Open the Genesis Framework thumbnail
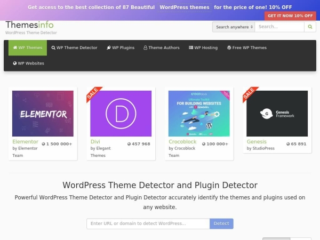This screenshot has width=320, height=240. pyautogui.click(x=277, y=114)
